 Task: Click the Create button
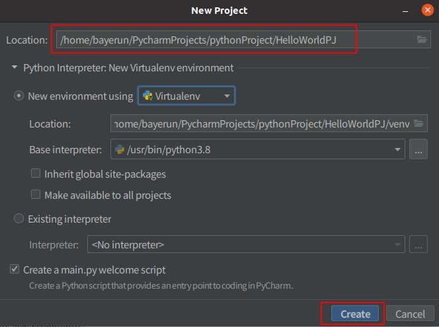[x=355, y=314]
